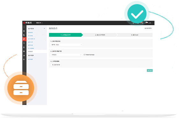Click the user silhouette sidebar icon

point(24,47)
